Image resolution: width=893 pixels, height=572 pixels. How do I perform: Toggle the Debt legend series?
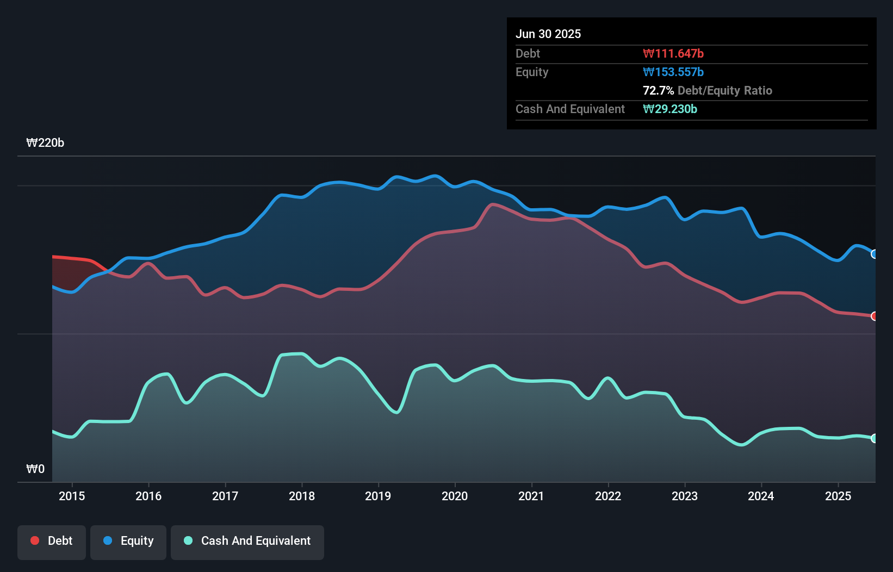52,541
